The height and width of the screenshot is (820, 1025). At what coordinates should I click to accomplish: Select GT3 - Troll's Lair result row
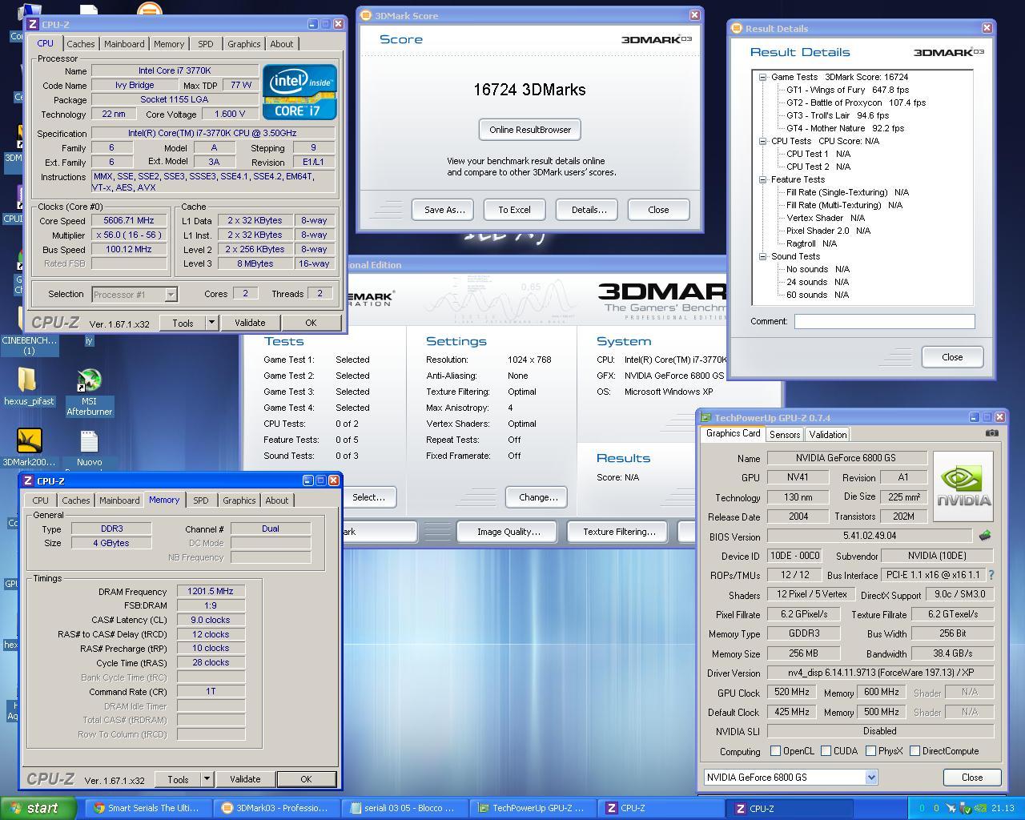click(838, 115)
